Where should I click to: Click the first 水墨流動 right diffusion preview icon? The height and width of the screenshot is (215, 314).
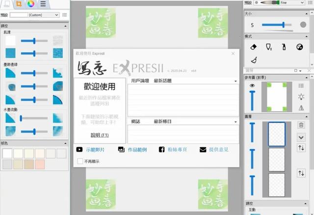pyautogui.click(x=58, y=118)
